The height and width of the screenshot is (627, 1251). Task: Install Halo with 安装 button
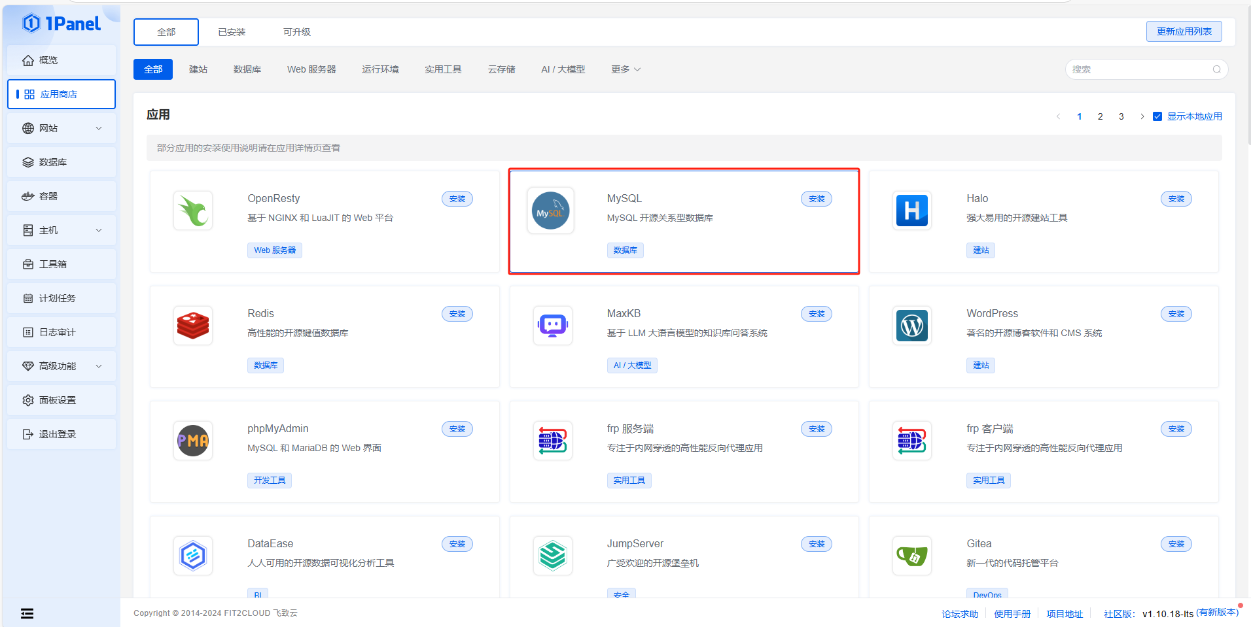point(1176,199)
